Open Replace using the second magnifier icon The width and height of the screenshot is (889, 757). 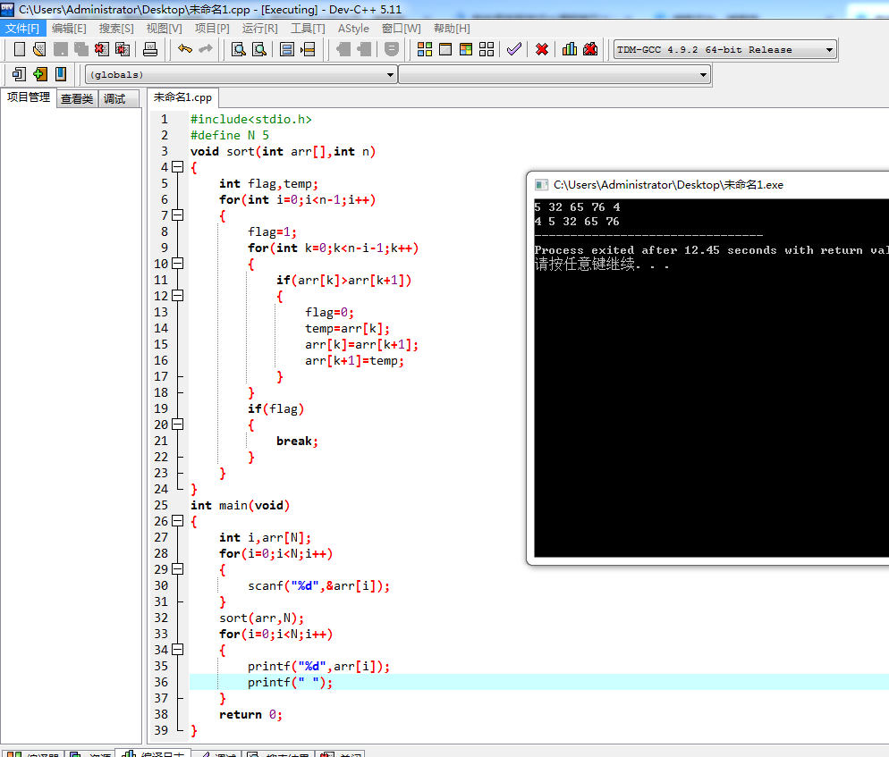coord(259,49)
